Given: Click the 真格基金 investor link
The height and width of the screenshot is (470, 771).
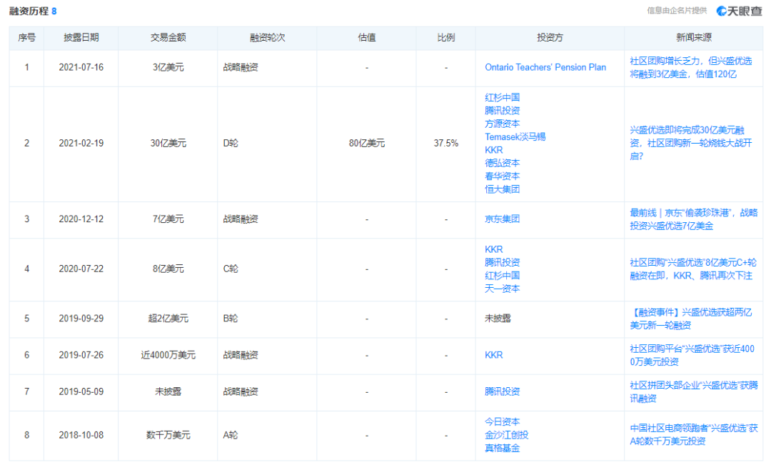Looking at the screenshot, I should point(502,449).
